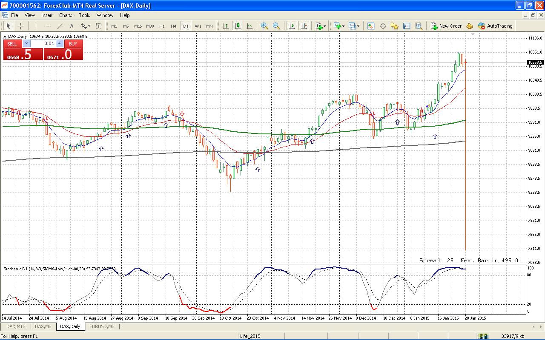Viewport: 545px width, 340px height.
Task: Collapse the one-click trading panel arrow
Action: (5, 37)
